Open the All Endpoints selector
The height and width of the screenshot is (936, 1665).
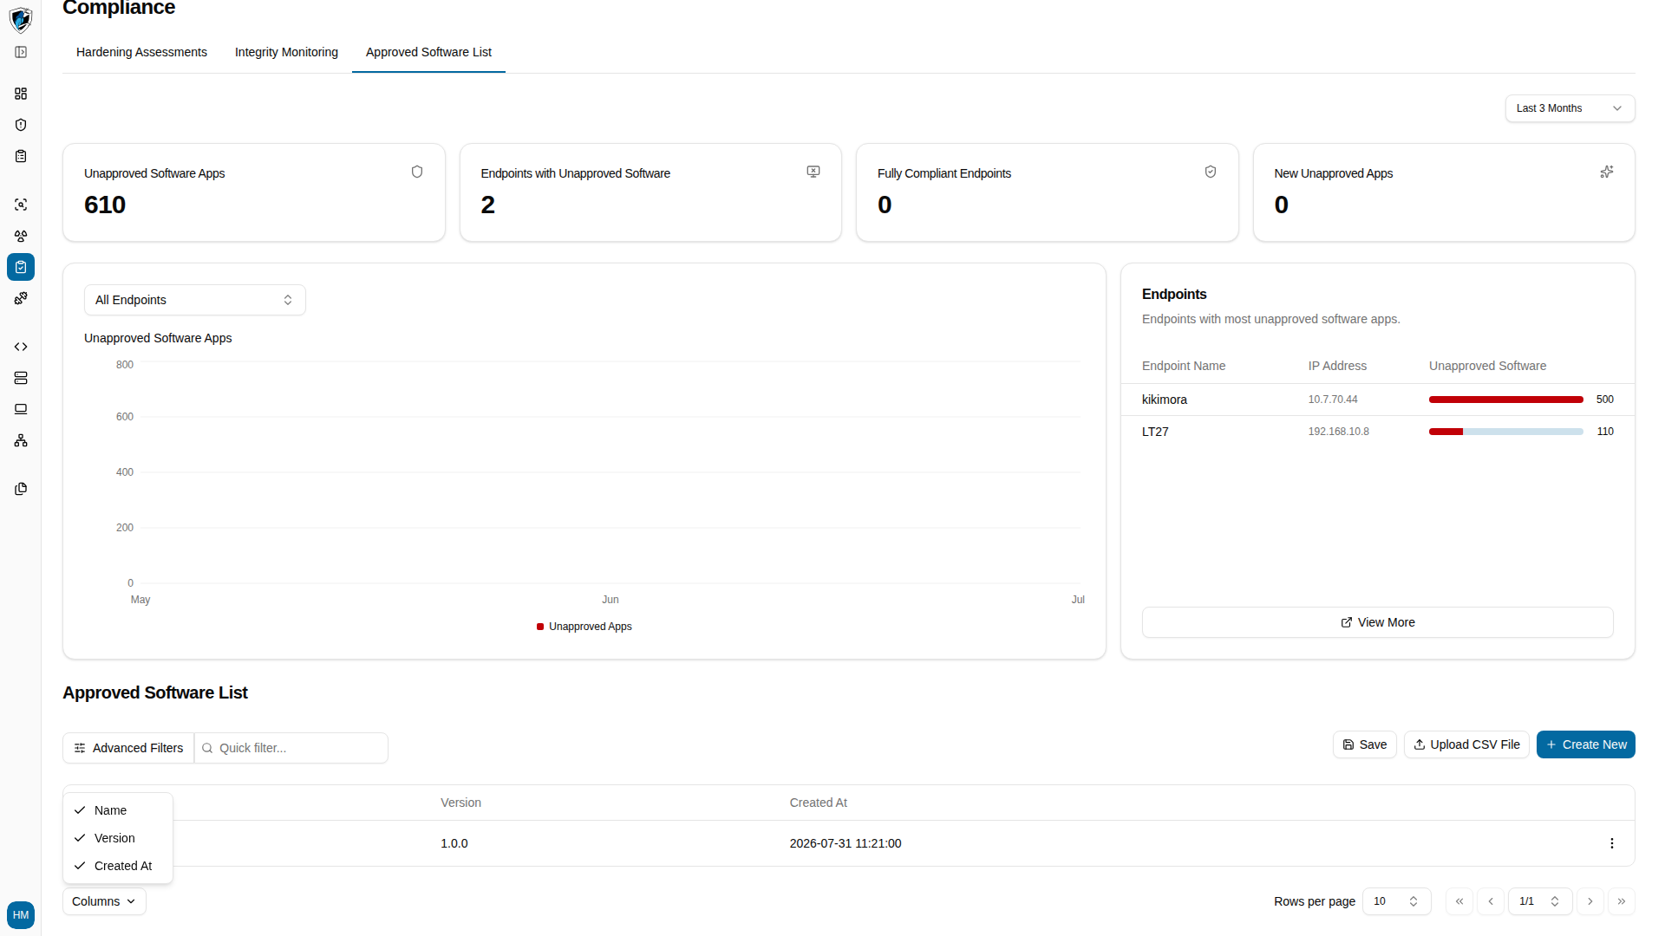(x=195, y=300)
